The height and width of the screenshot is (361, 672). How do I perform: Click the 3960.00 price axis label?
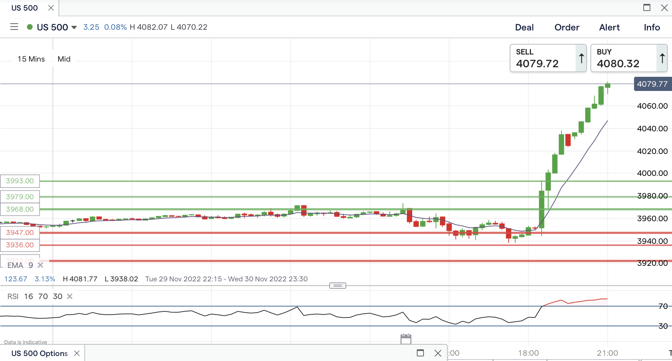coord(652,218)
